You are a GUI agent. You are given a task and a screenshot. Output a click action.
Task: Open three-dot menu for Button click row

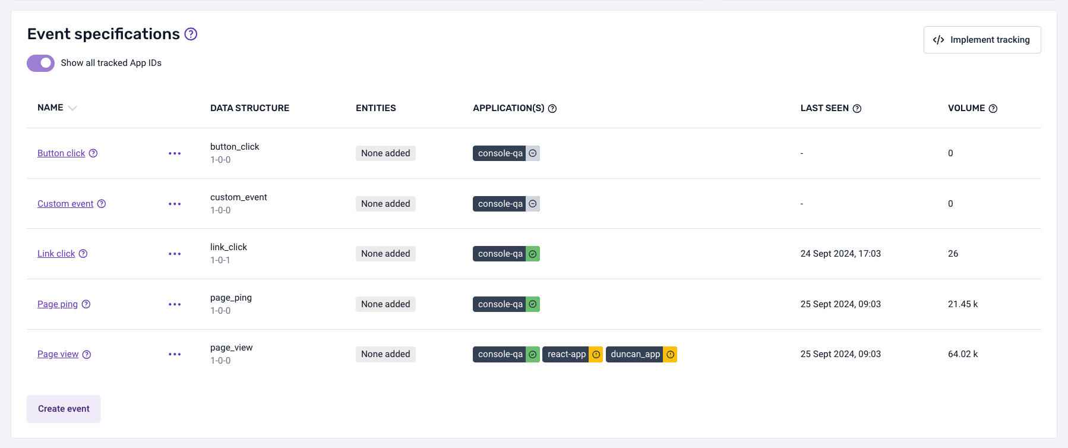[175, 153]
